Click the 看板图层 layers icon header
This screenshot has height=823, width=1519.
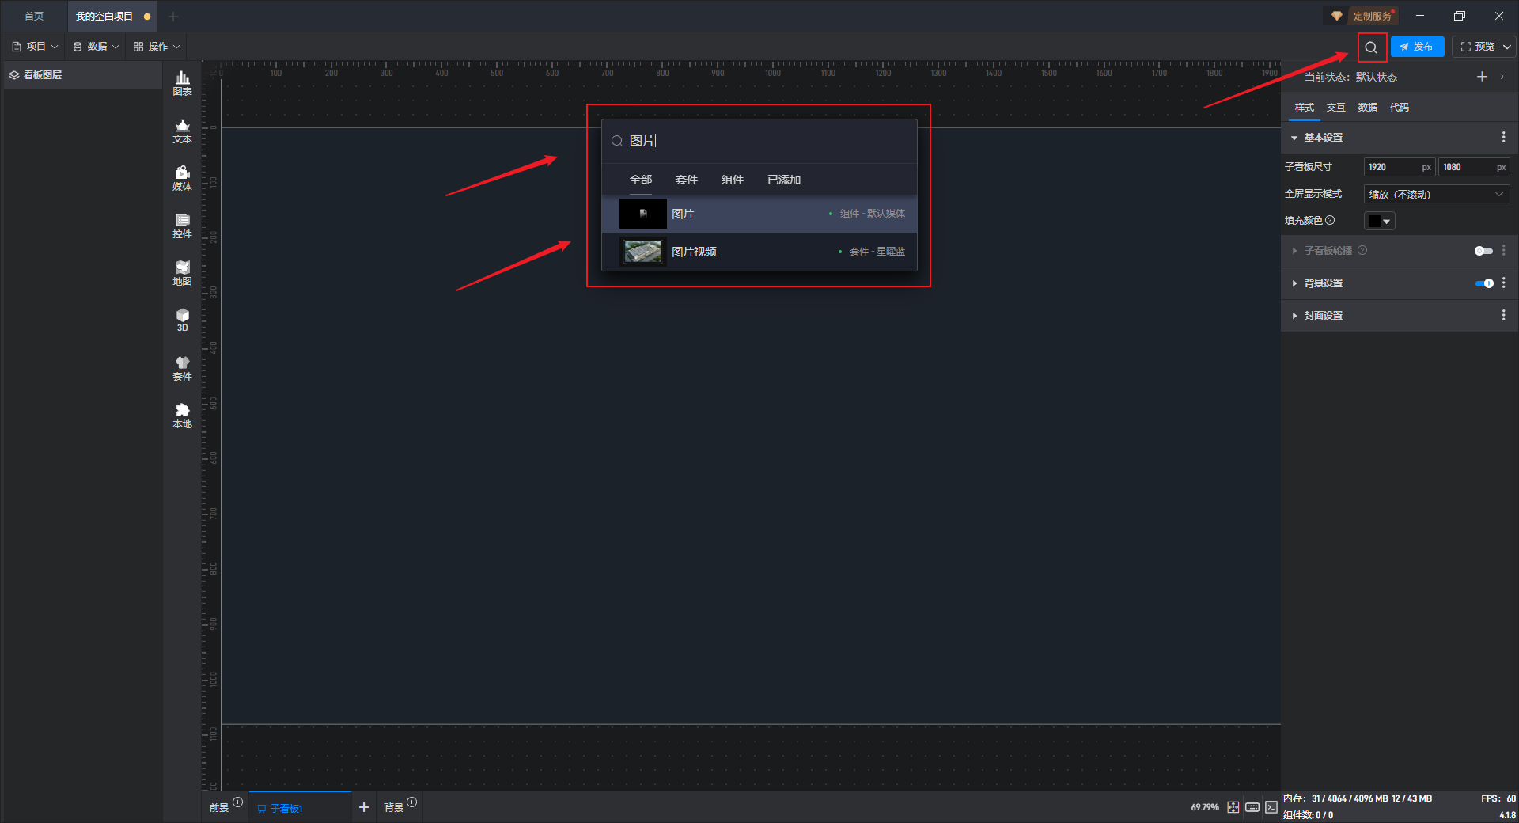point(14,75)
